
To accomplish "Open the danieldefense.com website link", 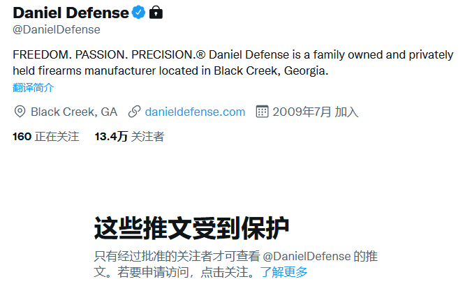I will (195, 112).
